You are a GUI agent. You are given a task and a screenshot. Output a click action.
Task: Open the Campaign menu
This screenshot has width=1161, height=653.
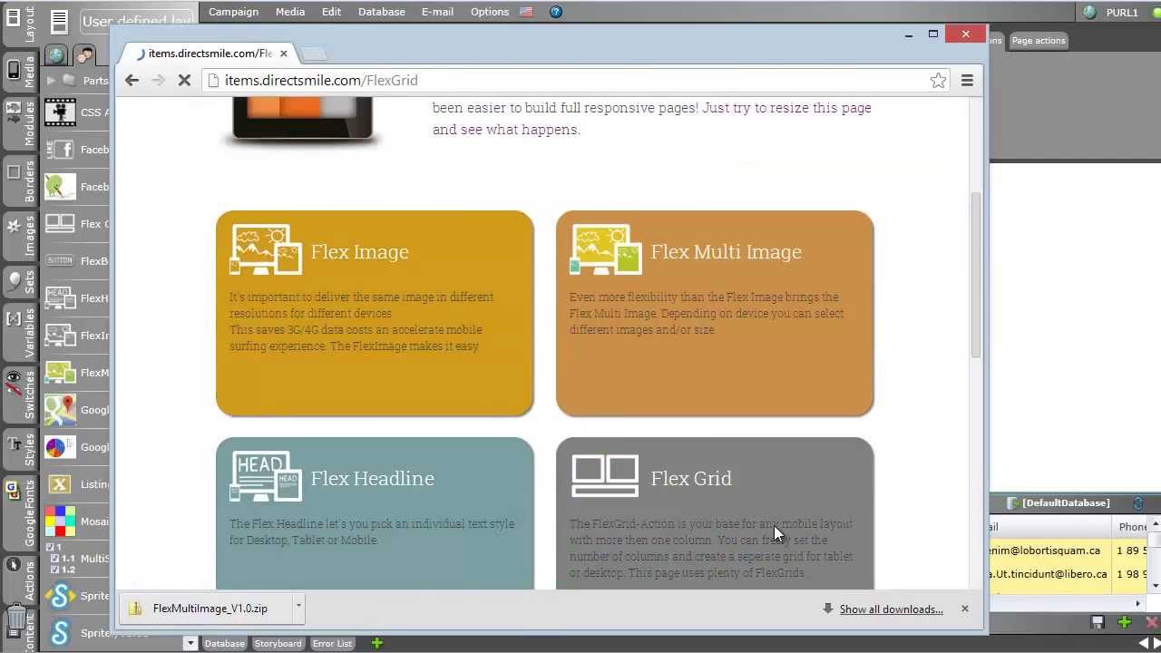233,12
